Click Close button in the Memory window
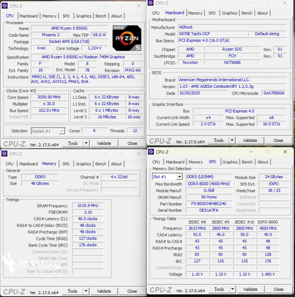The image size is (295, 297). [132, 291]
